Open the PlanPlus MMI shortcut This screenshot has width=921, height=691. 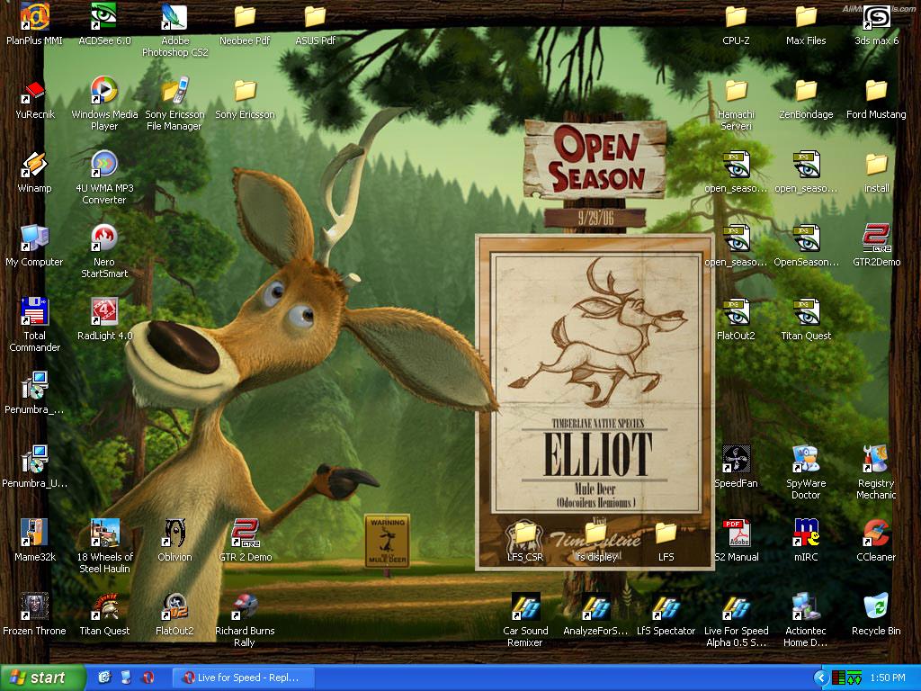pos(34,17)
